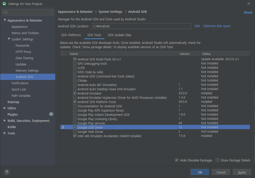Check the GPU Debugging tools box
The height and width of the screenshot is (178, 255).
click(75, 63)
